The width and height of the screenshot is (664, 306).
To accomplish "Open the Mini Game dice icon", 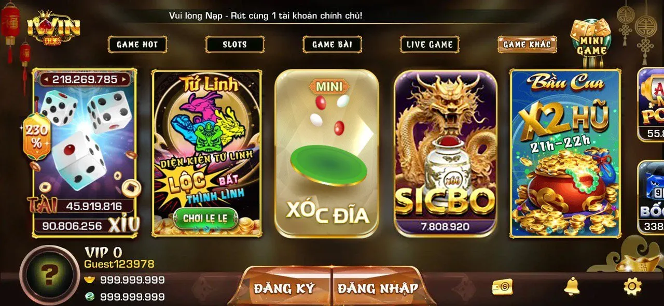I will click(591, 38).
